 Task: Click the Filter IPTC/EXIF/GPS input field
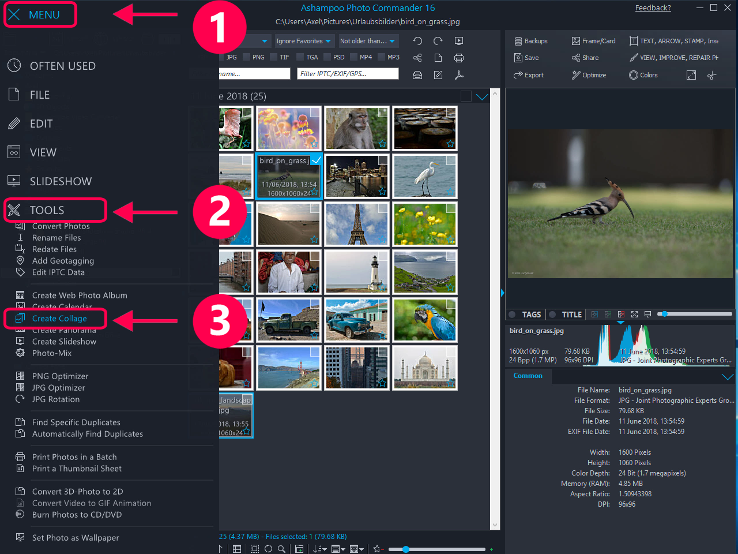coord(348,74)
